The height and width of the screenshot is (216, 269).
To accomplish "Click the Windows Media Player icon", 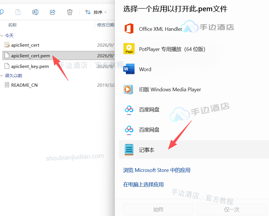I will pos(128,90).
